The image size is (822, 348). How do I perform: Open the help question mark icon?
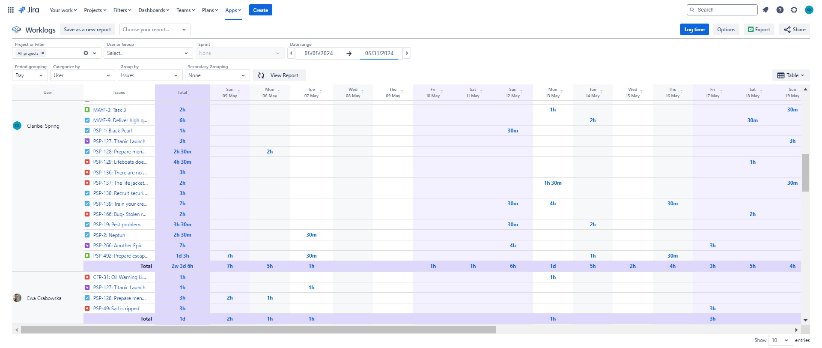780,10
